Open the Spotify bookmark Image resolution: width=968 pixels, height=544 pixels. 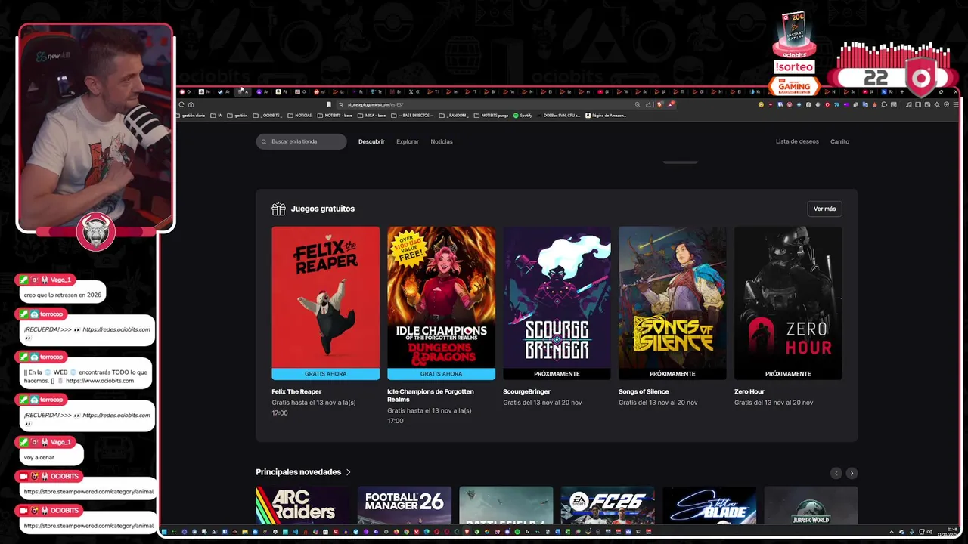pos(523,116)
